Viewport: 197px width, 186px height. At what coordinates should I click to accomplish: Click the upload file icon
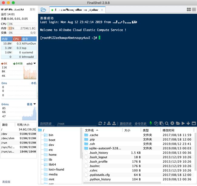[114, 123]
